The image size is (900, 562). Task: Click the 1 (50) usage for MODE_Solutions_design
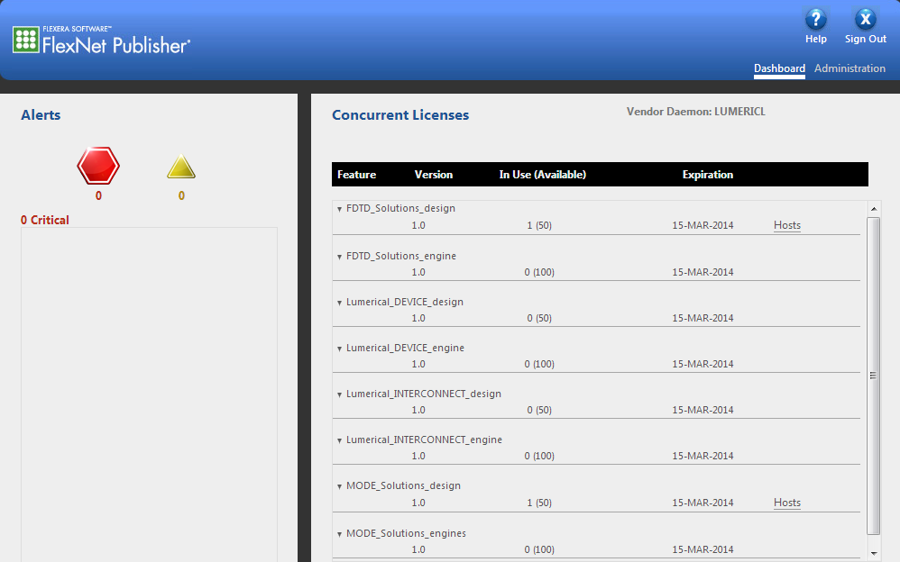(539, 503)
